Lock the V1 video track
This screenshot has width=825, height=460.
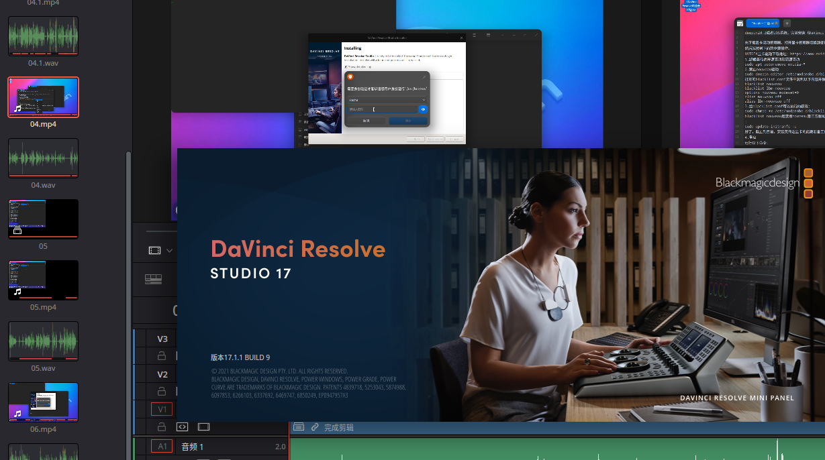[161, 426]
